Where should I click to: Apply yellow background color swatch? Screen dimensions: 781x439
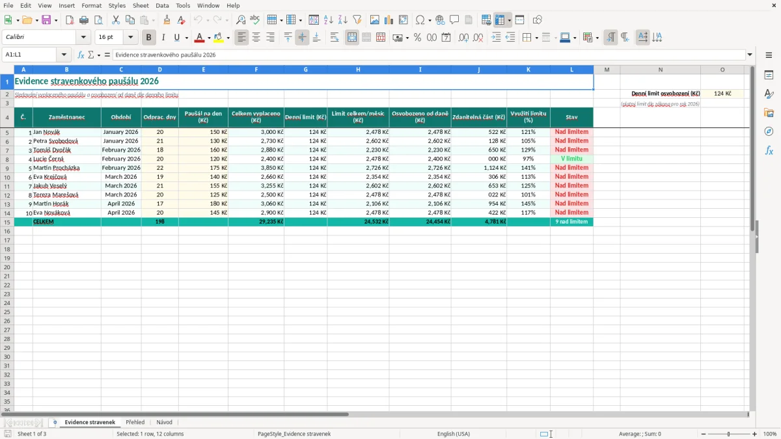tap(219, 38)
